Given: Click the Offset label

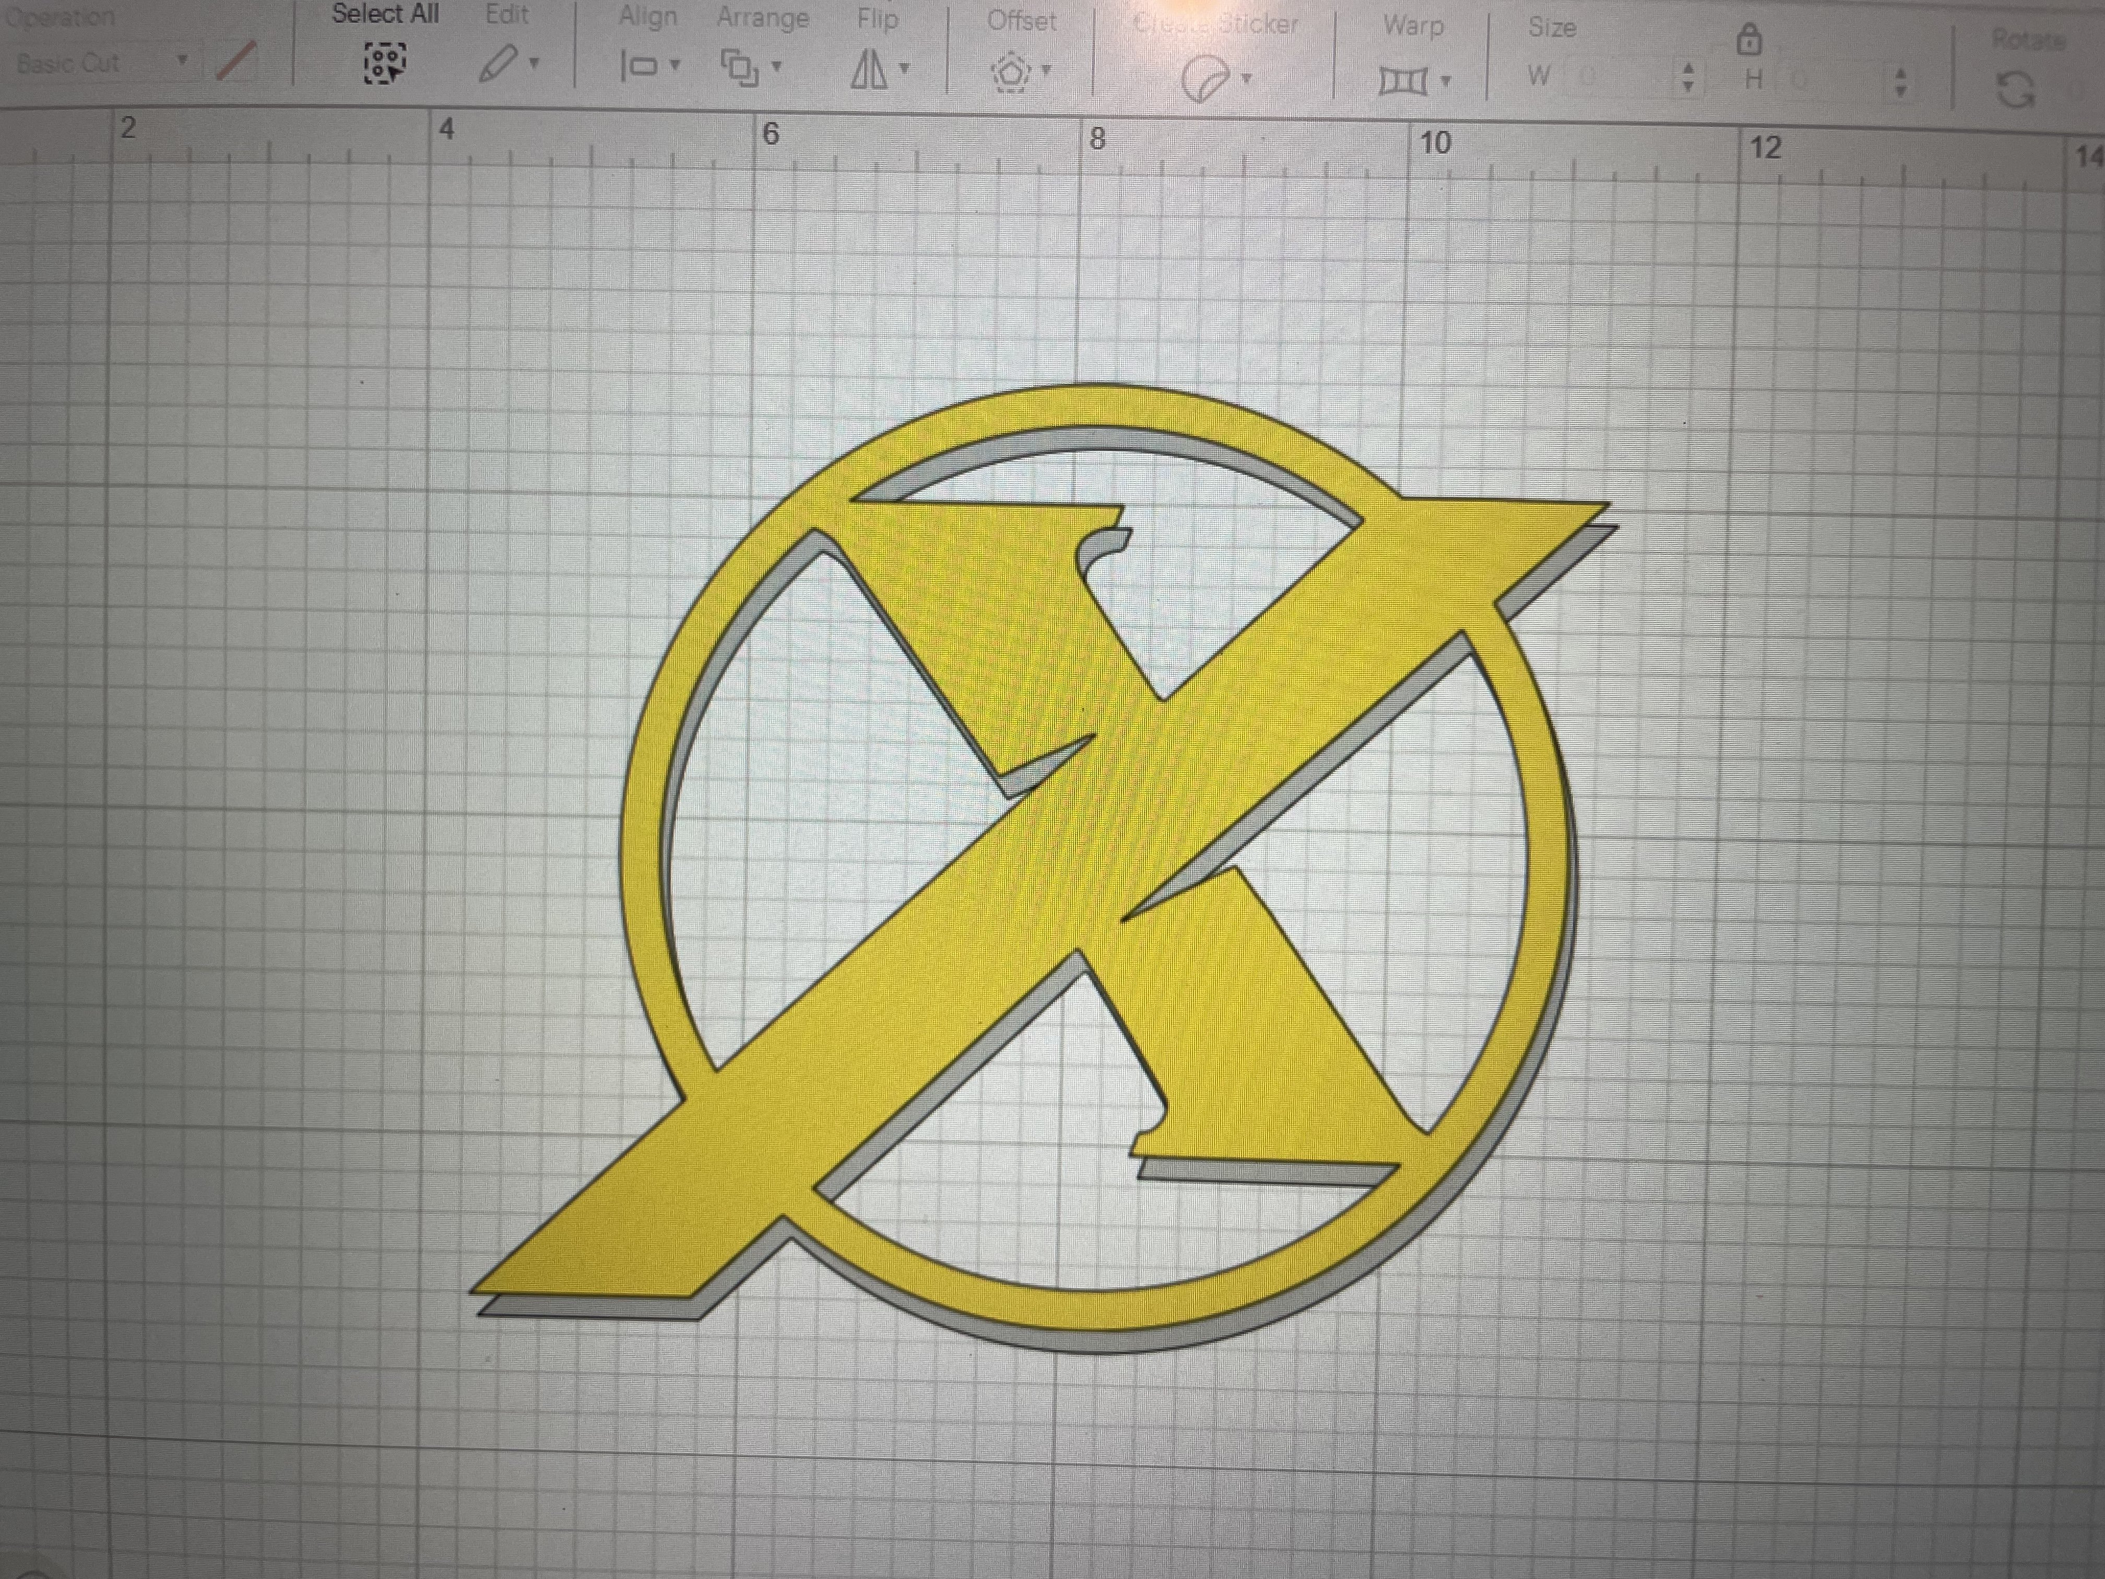Looking at the screenshot, I should click(x=1021, y=21).
